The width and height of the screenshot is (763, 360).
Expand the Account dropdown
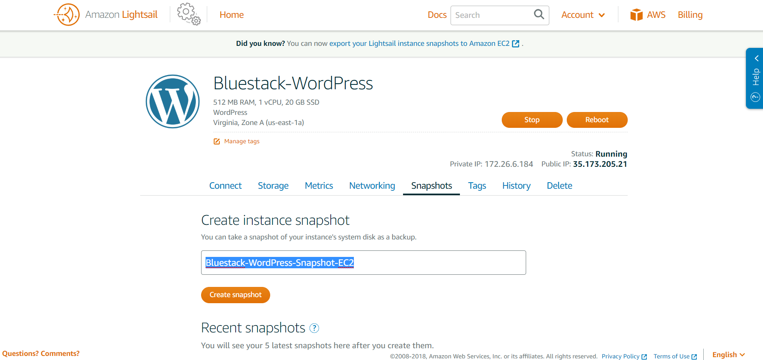click(583, 15)
